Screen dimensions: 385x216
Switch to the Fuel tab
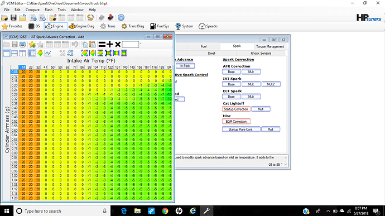pyautogui.click(x=204, y=46)
